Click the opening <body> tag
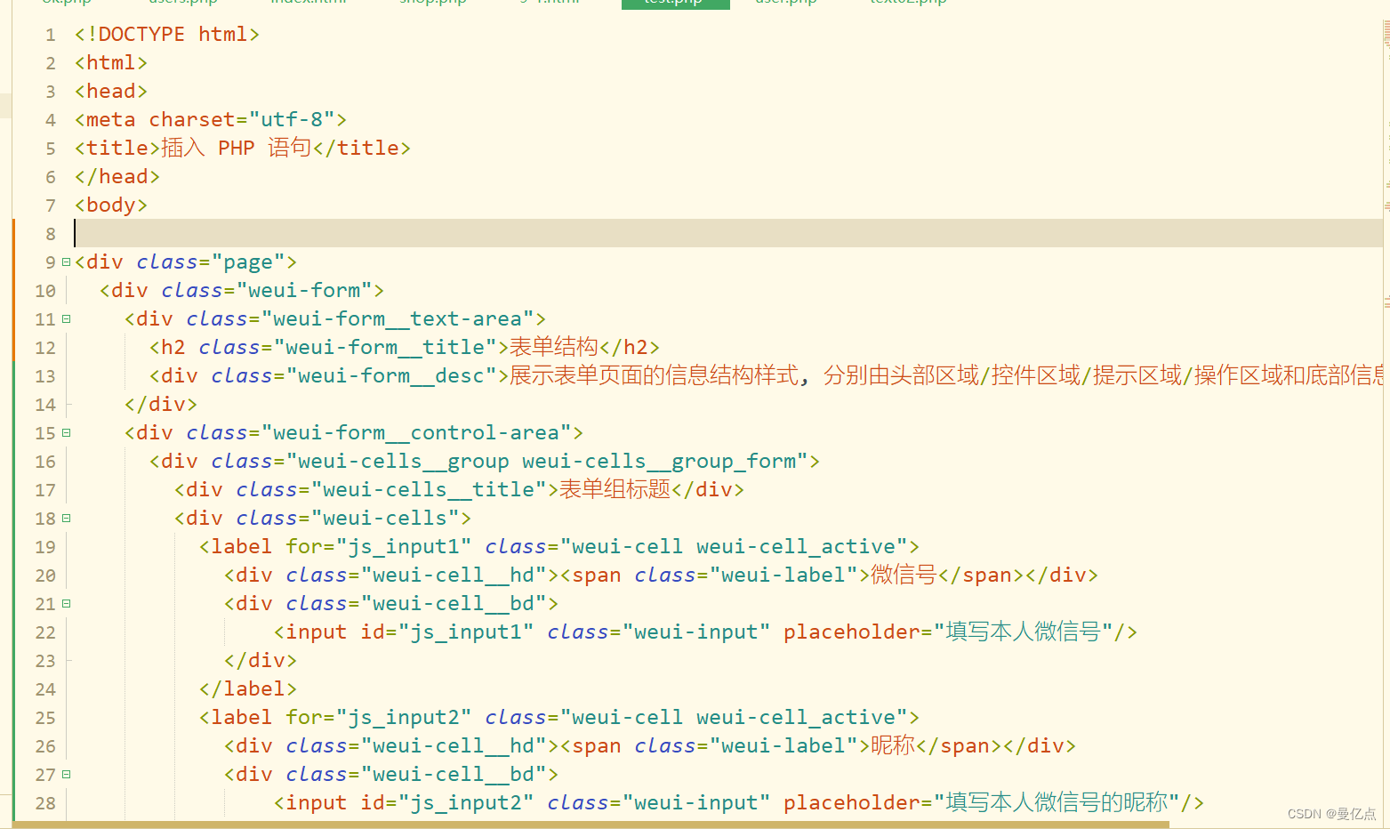This screenshot has height=829, width=1390. (111, 205)
